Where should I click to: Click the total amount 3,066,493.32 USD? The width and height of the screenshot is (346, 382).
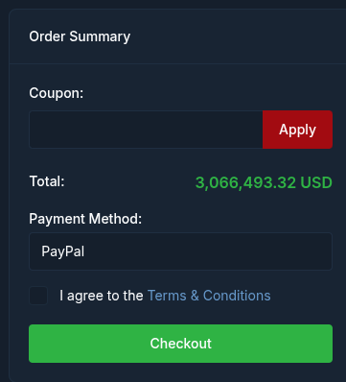(x=264, y=182)
